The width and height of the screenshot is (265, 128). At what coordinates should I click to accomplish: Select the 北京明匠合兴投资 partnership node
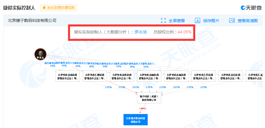coord(122,76)
